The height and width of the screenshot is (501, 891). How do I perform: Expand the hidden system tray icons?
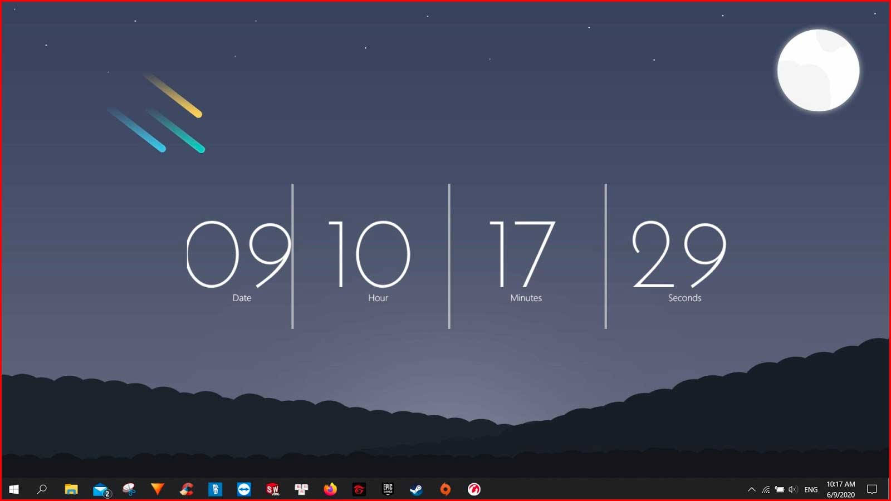click(751, 490)
